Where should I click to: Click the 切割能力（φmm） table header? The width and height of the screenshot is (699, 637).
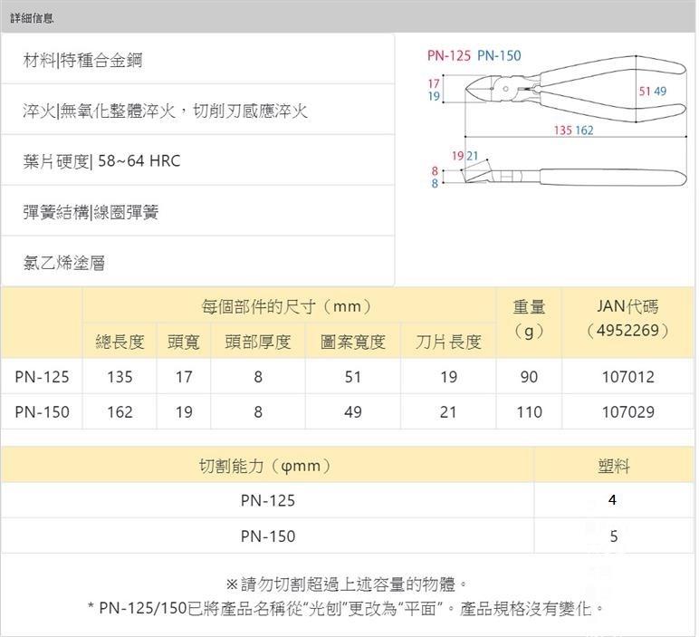[x=267, y=466]
